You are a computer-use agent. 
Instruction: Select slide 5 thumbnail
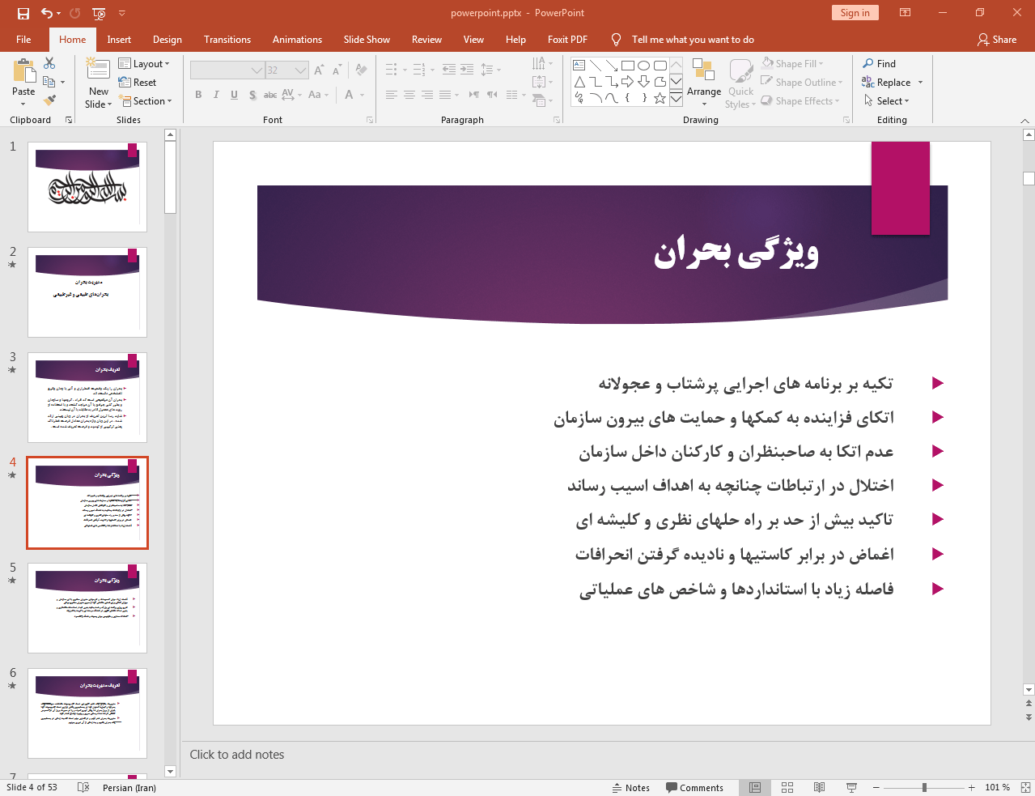[87, 607]
